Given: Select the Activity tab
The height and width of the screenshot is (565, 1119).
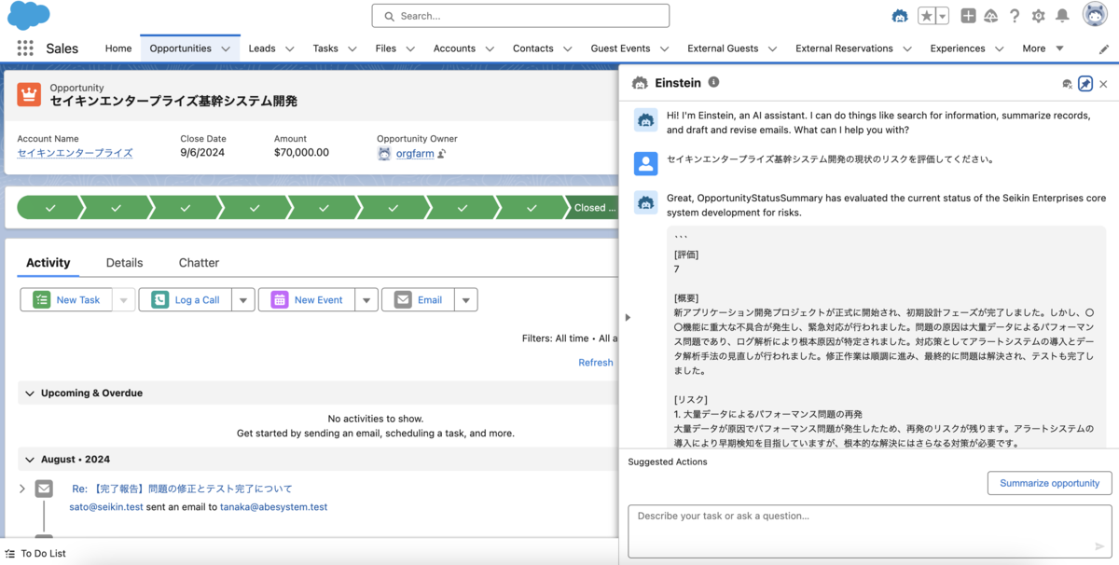Looking at the screenshot, I should (48, 263).
